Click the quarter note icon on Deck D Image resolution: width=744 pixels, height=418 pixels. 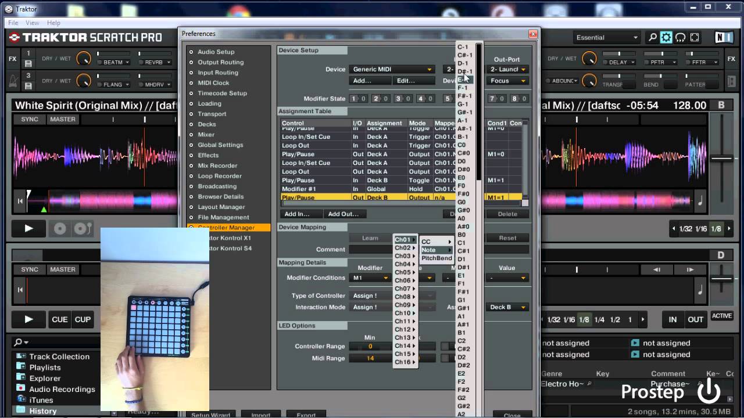[x=700, y=289]
